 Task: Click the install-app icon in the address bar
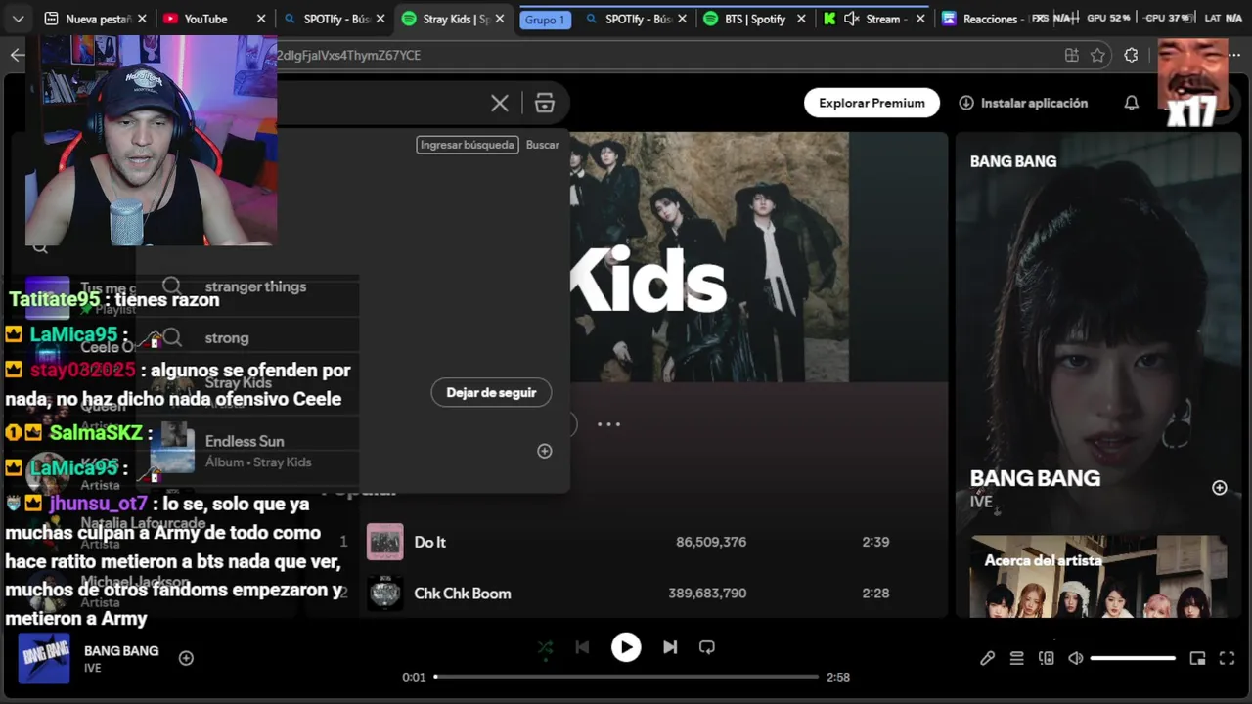[x=1072, y=56]
